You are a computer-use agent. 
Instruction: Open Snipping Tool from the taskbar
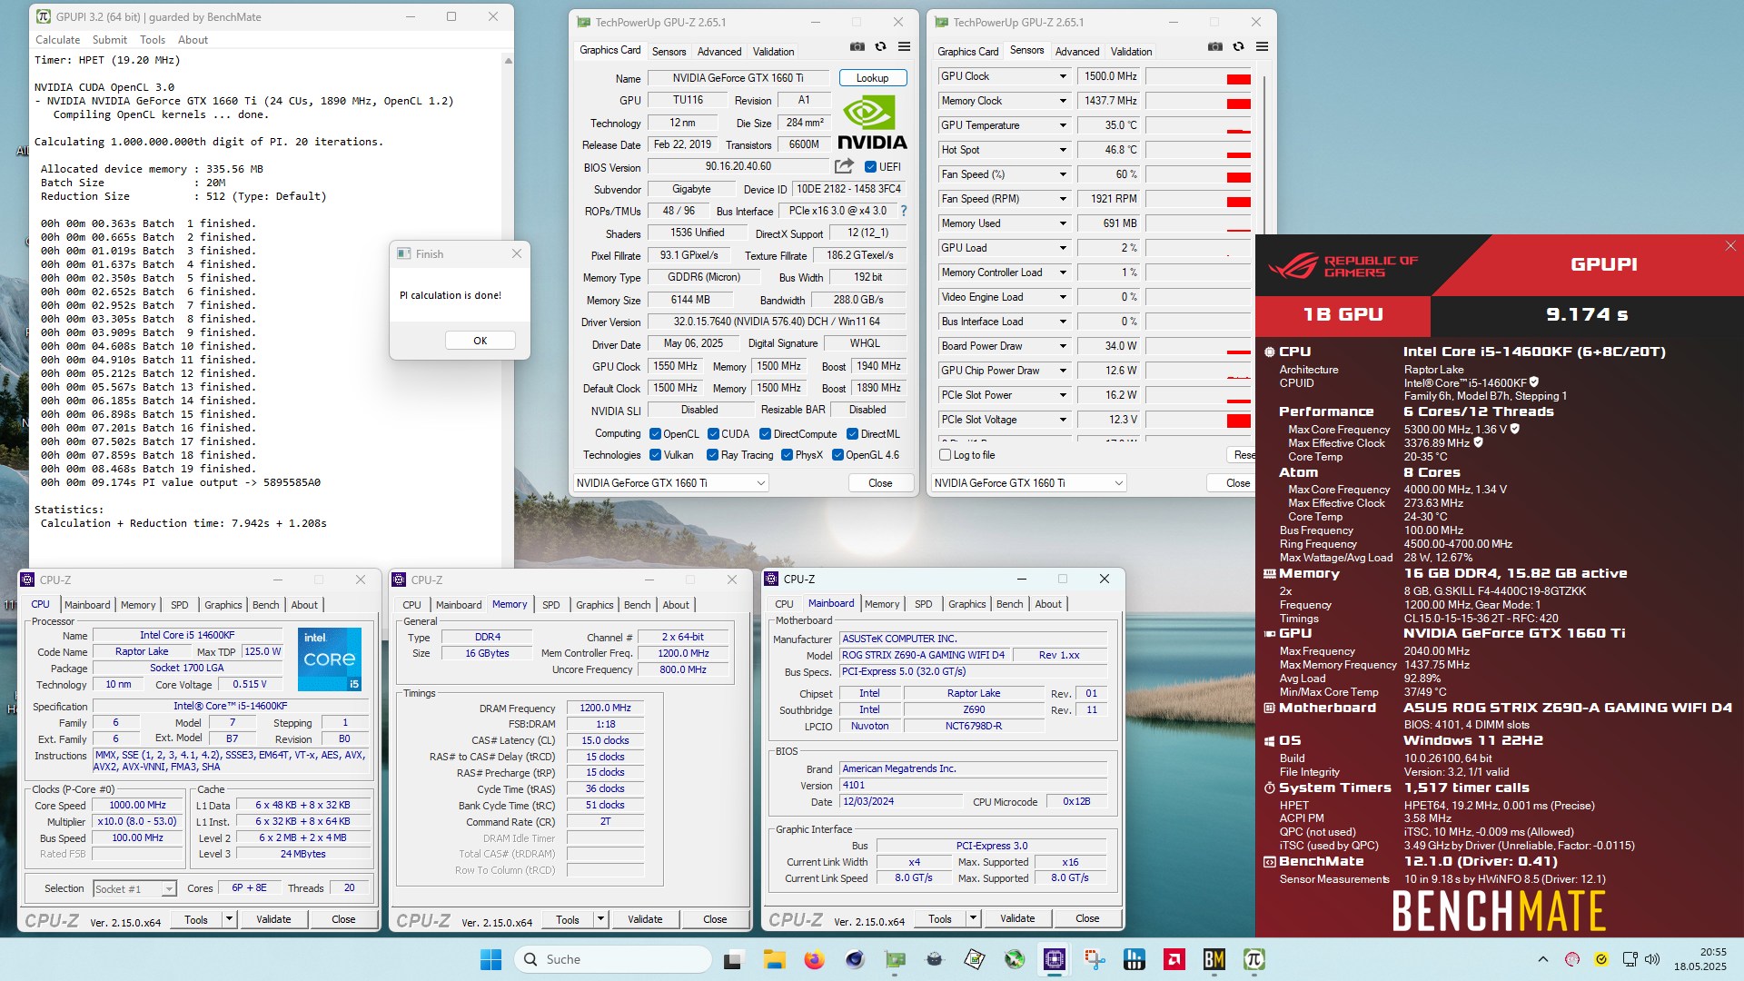pyautogui.click(x=1095, y=959)
